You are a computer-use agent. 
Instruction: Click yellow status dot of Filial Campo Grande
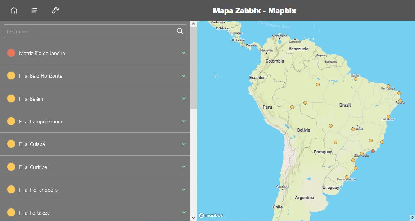click(11, 121)
